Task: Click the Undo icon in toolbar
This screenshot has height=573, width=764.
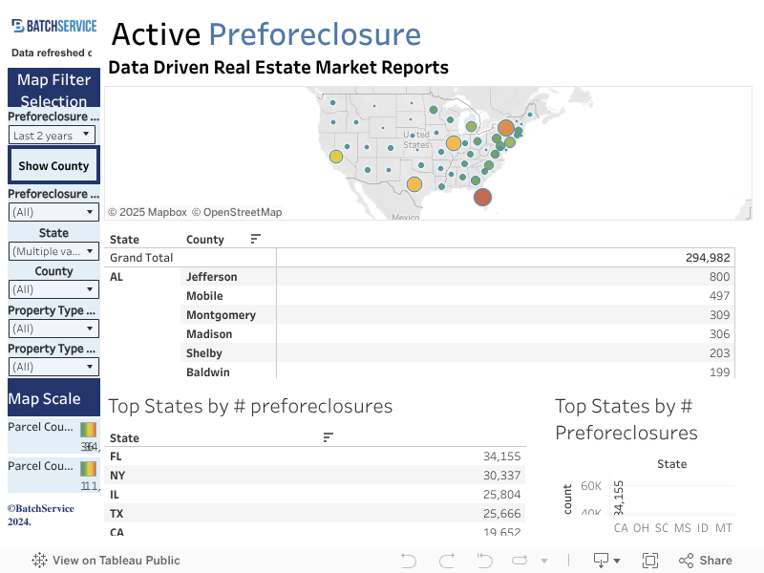Action: click(409, 561)
